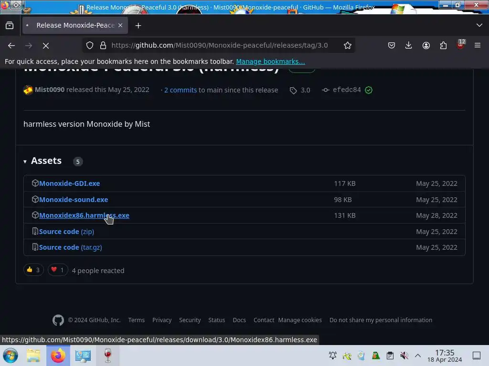Download Monoxide-GDI.exe

70,183
